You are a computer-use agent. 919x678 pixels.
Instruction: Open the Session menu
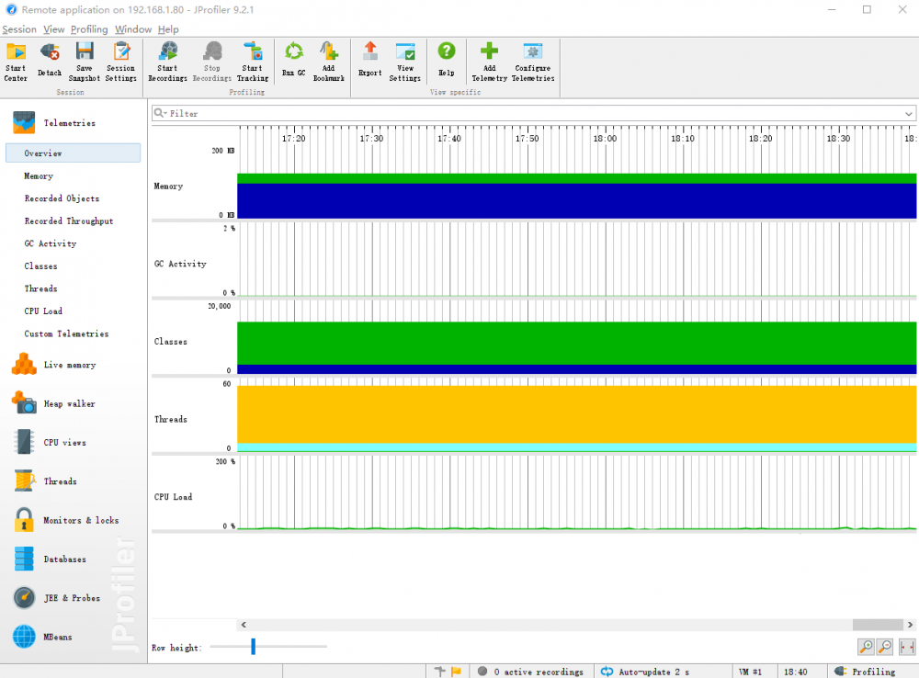click(x=19, y=29)
